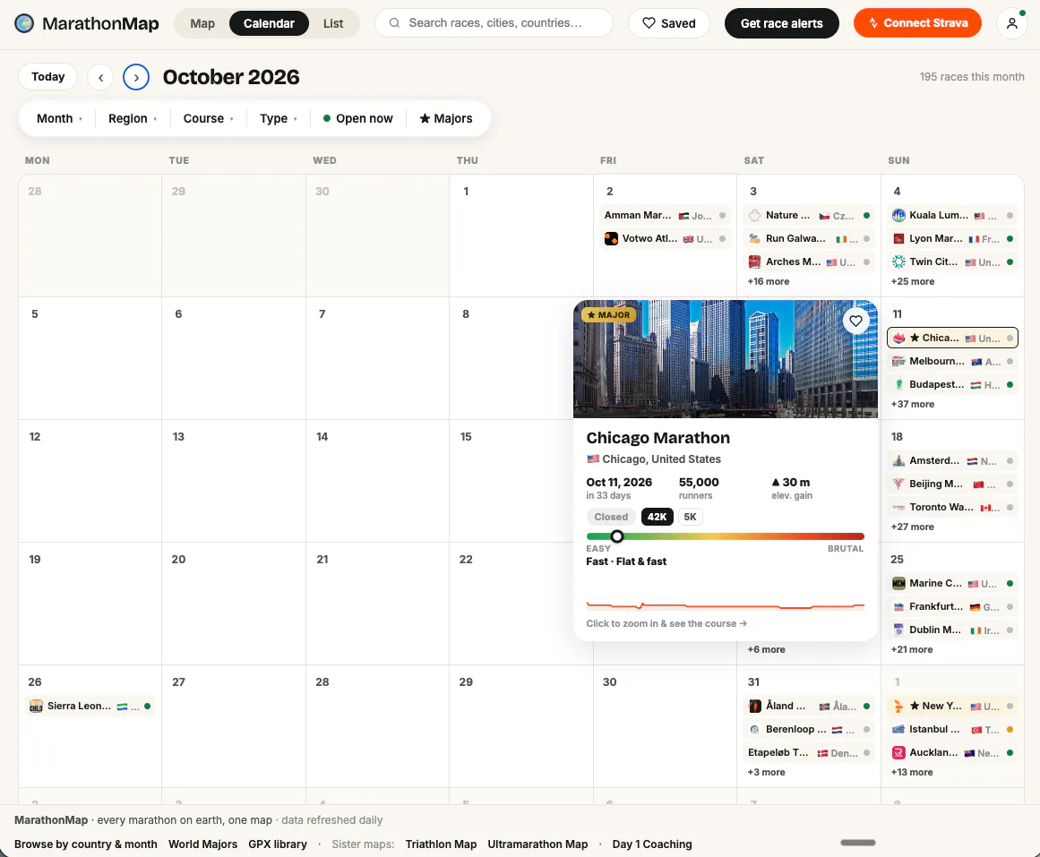Viewport: 1040px width, 857px height.
Task: Expand the Type filter dropdown
Action: point(278,118)
